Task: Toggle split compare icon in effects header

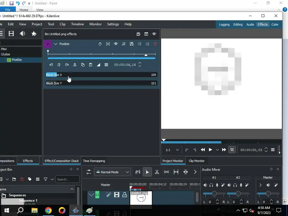Action: [146, 34]
